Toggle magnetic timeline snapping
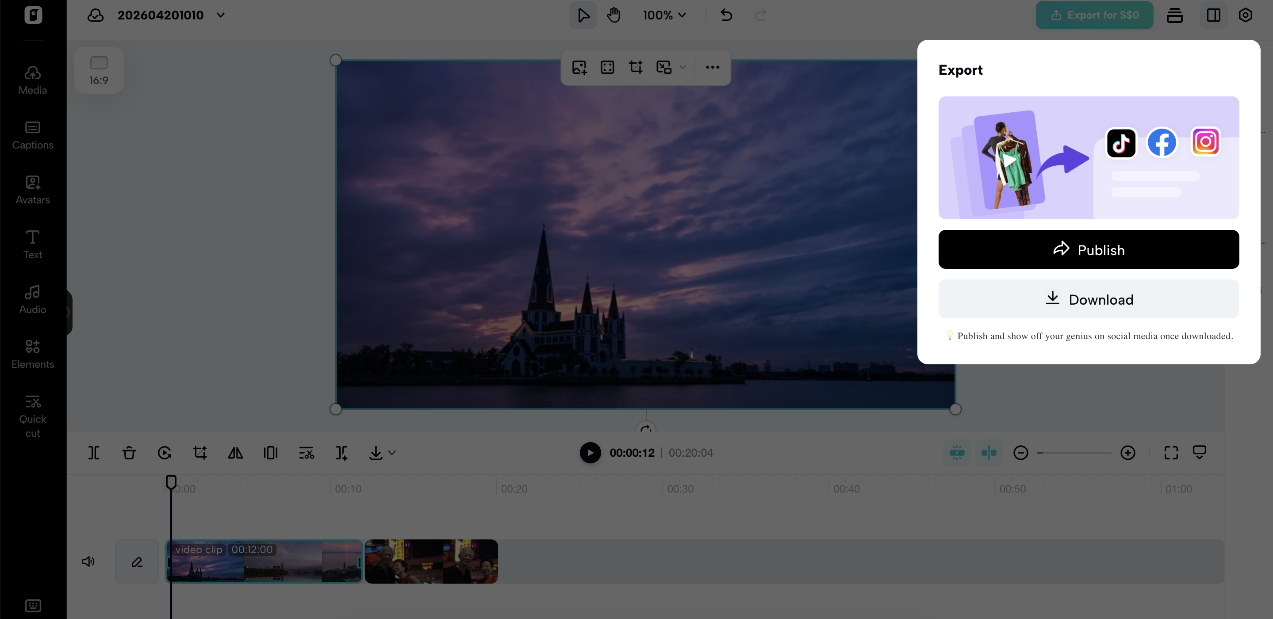 [957, 452]
